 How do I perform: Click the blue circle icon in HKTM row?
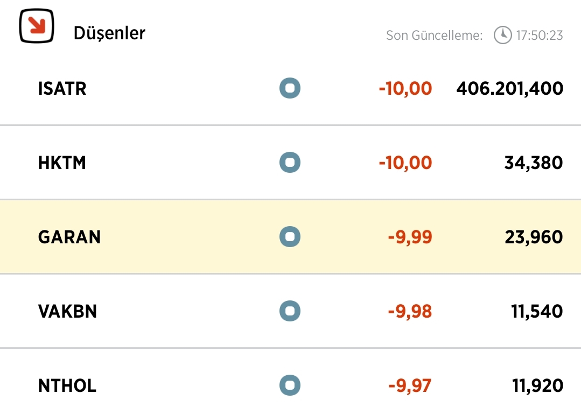point(290,162)
